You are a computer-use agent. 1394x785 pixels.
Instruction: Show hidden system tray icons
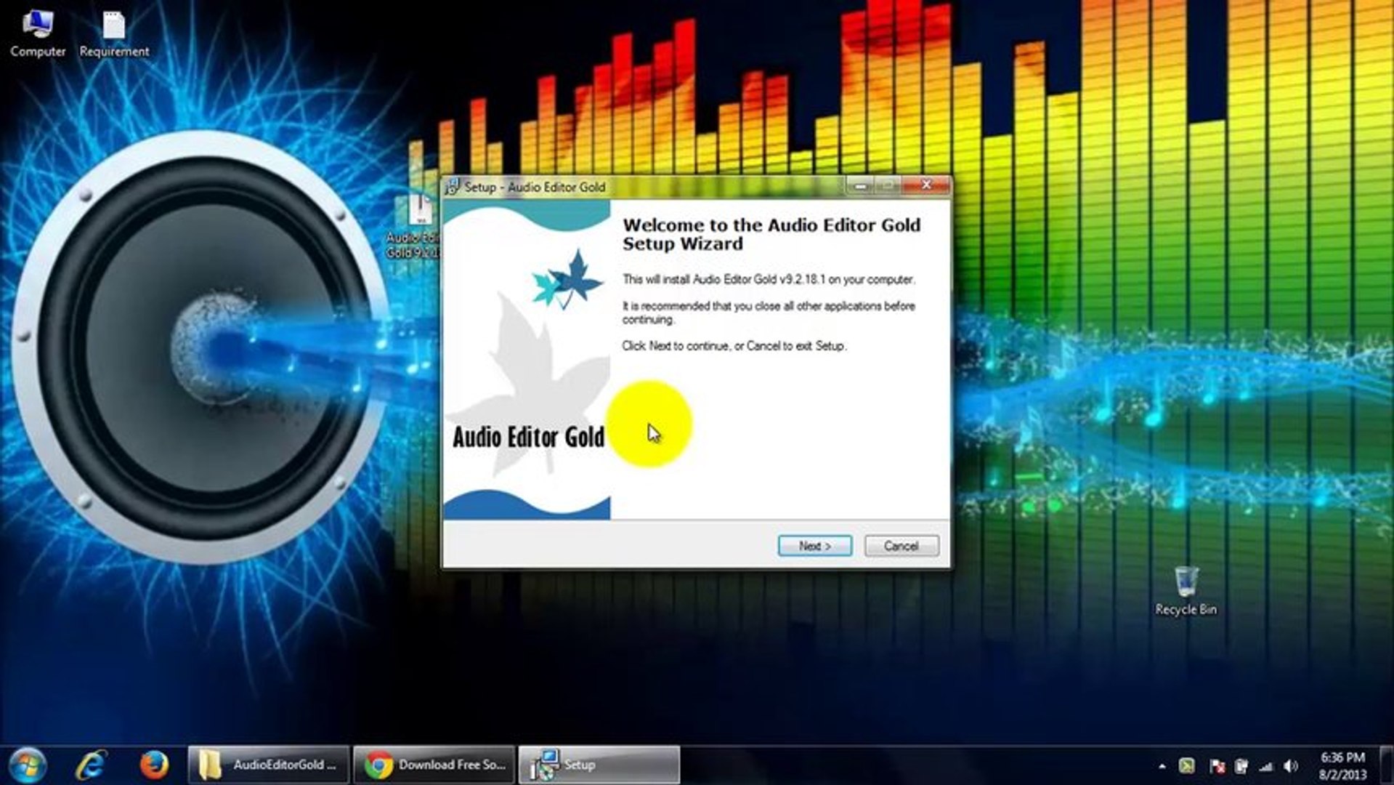(x=1162, y=766)
